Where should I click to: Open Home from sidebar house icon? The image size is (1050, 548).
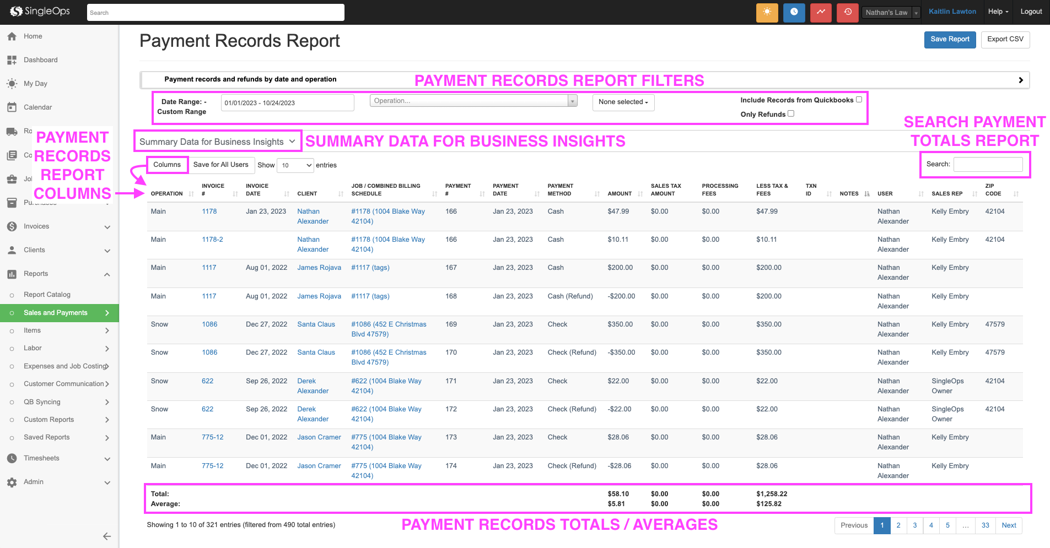12,36
